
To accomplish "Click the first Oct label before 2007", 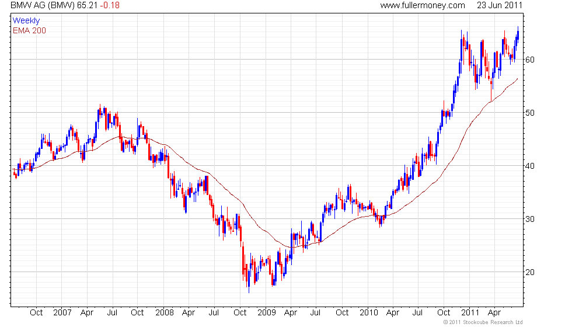I will (x=36, y=313).
